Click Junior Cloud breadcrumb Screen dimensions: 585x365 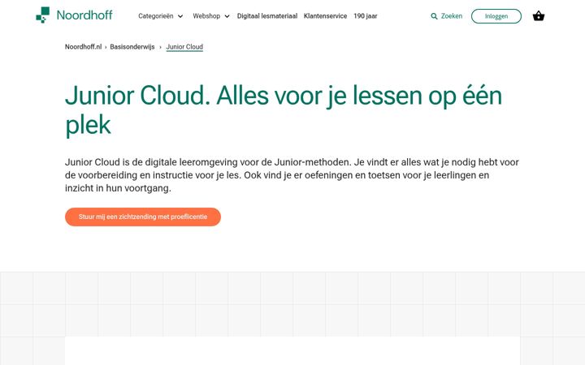(184, 47)
